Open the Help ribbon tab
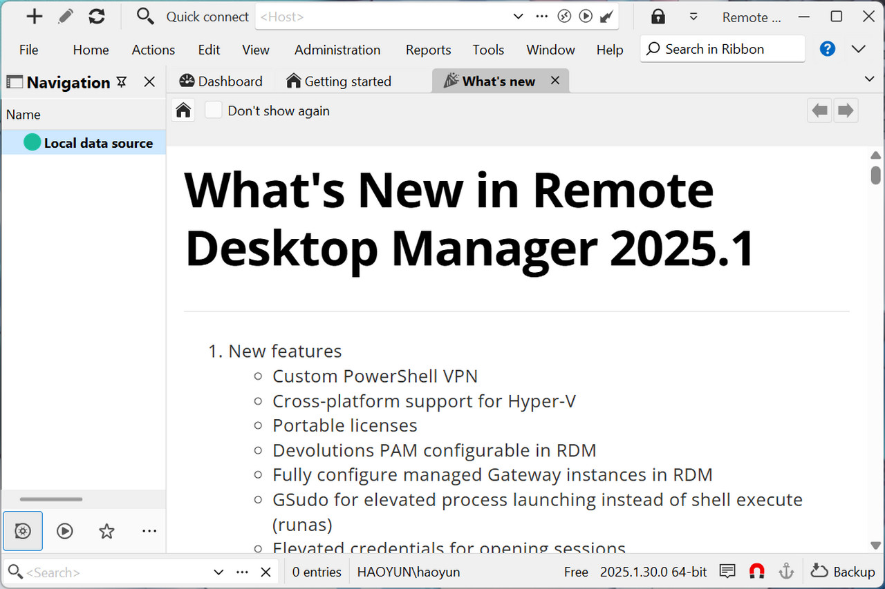The width and height of the screenshot is (885, 589). (x=610, y=50)
